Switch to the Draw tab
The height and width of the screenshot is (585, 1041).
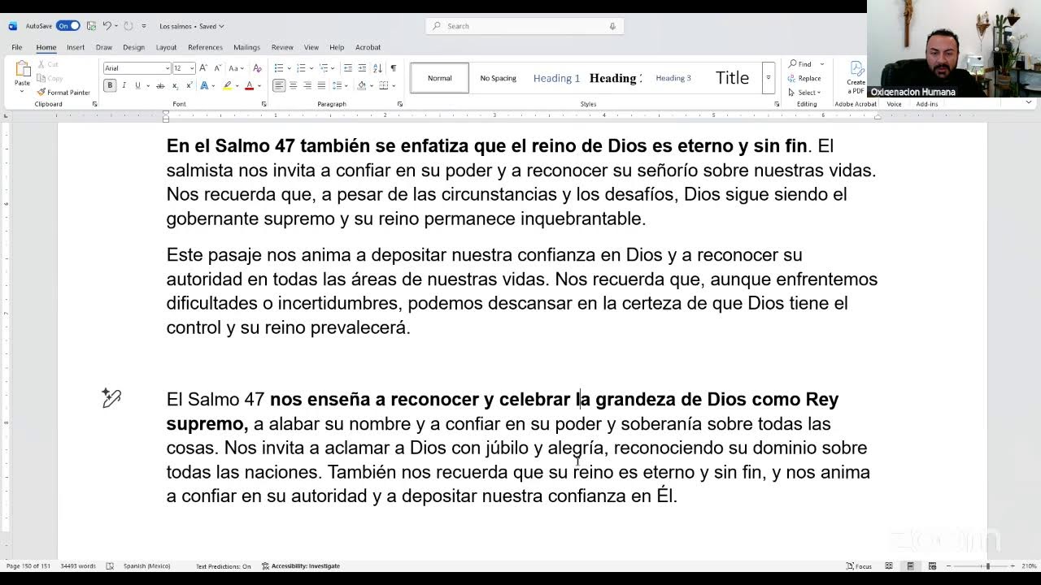(104, 47)
